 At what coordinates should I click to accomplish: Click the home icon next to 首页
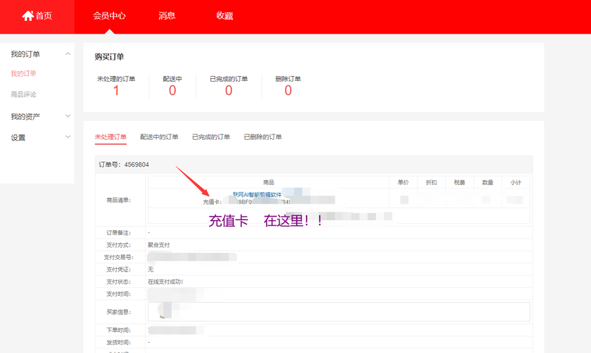[28, 16]
